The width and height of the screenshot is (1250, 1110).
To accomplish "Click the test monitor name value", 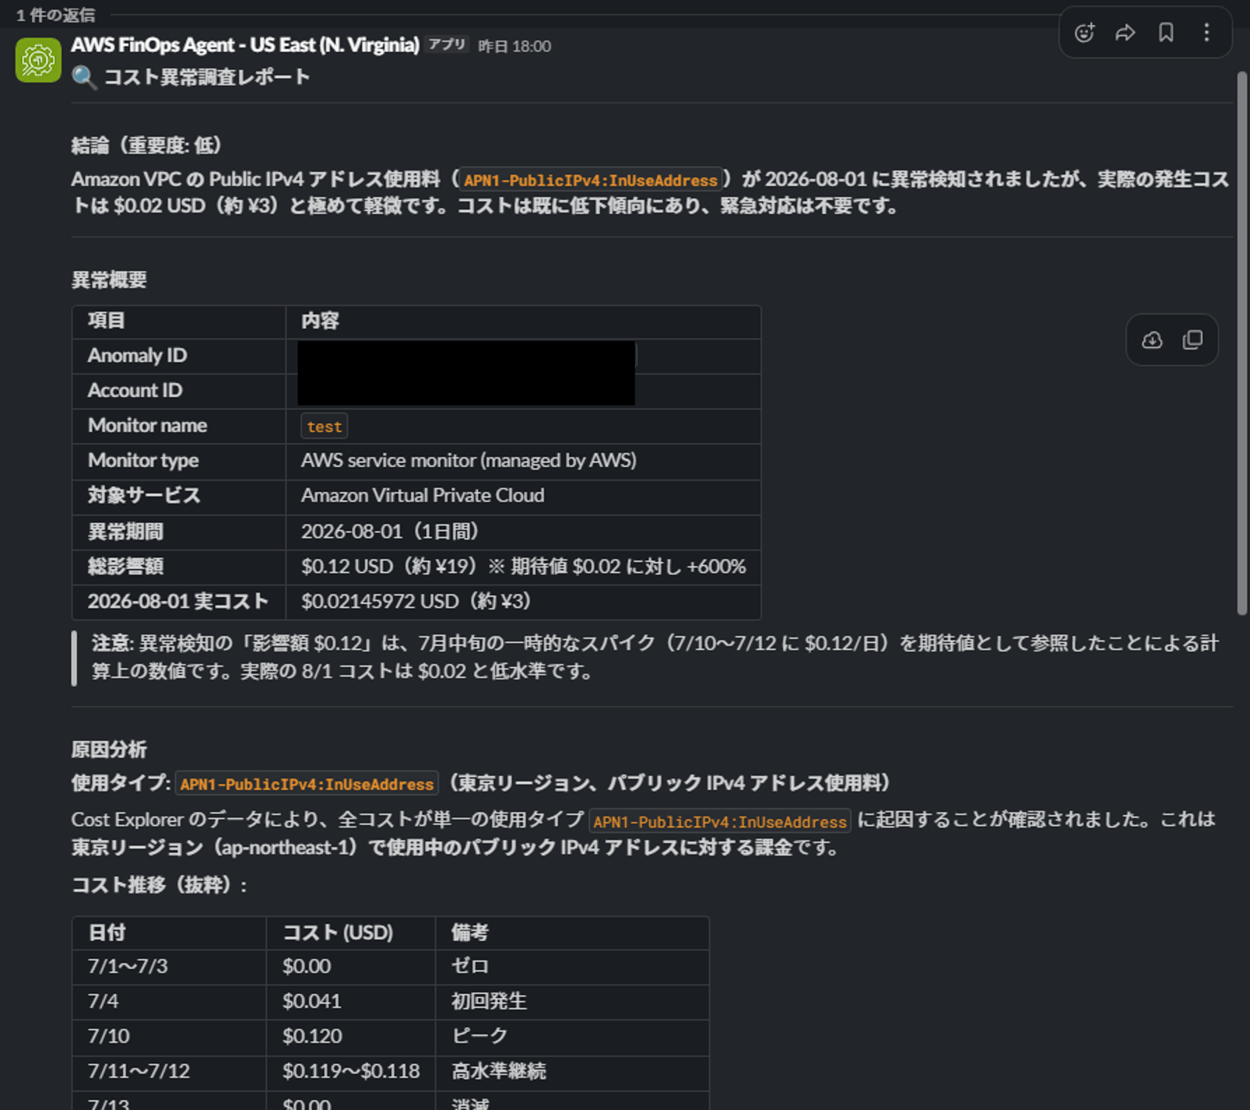I will [x=324, y=426].
